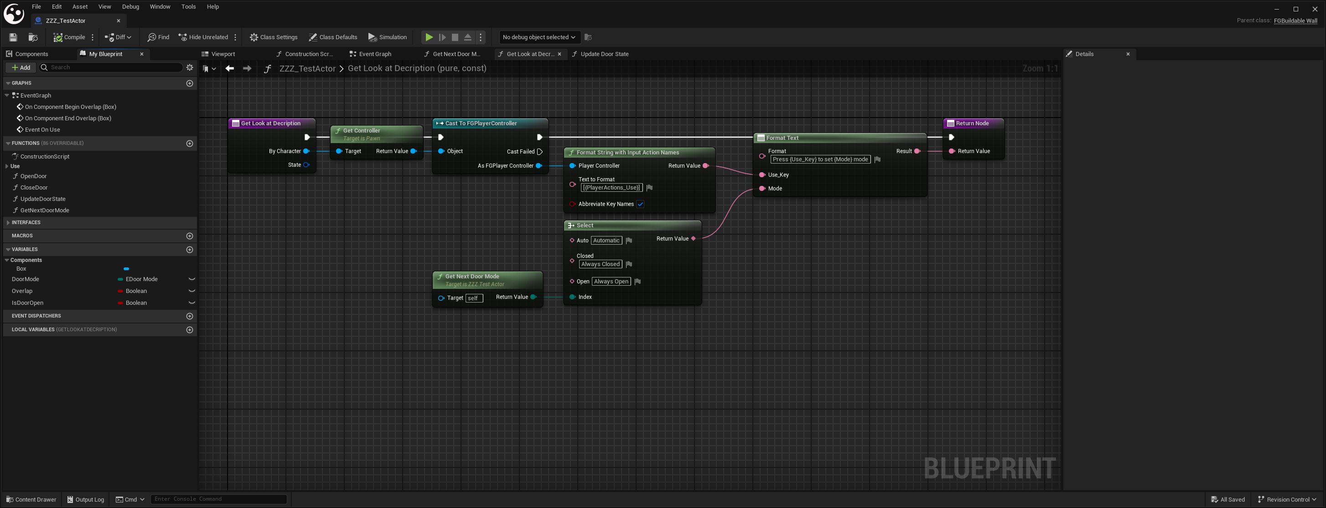Image resolution: width=1326 pixels, height=508 pixels.
Task: Open the debug object selection dropdown
Action: (539, 37)
